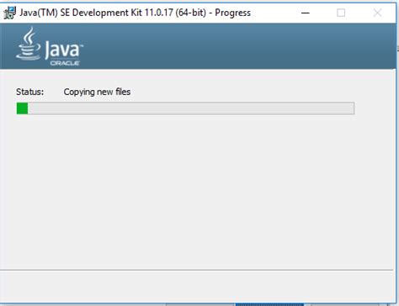Click the "Copying new files" status text
Screen dimensions: 399x306
(97, 92)
